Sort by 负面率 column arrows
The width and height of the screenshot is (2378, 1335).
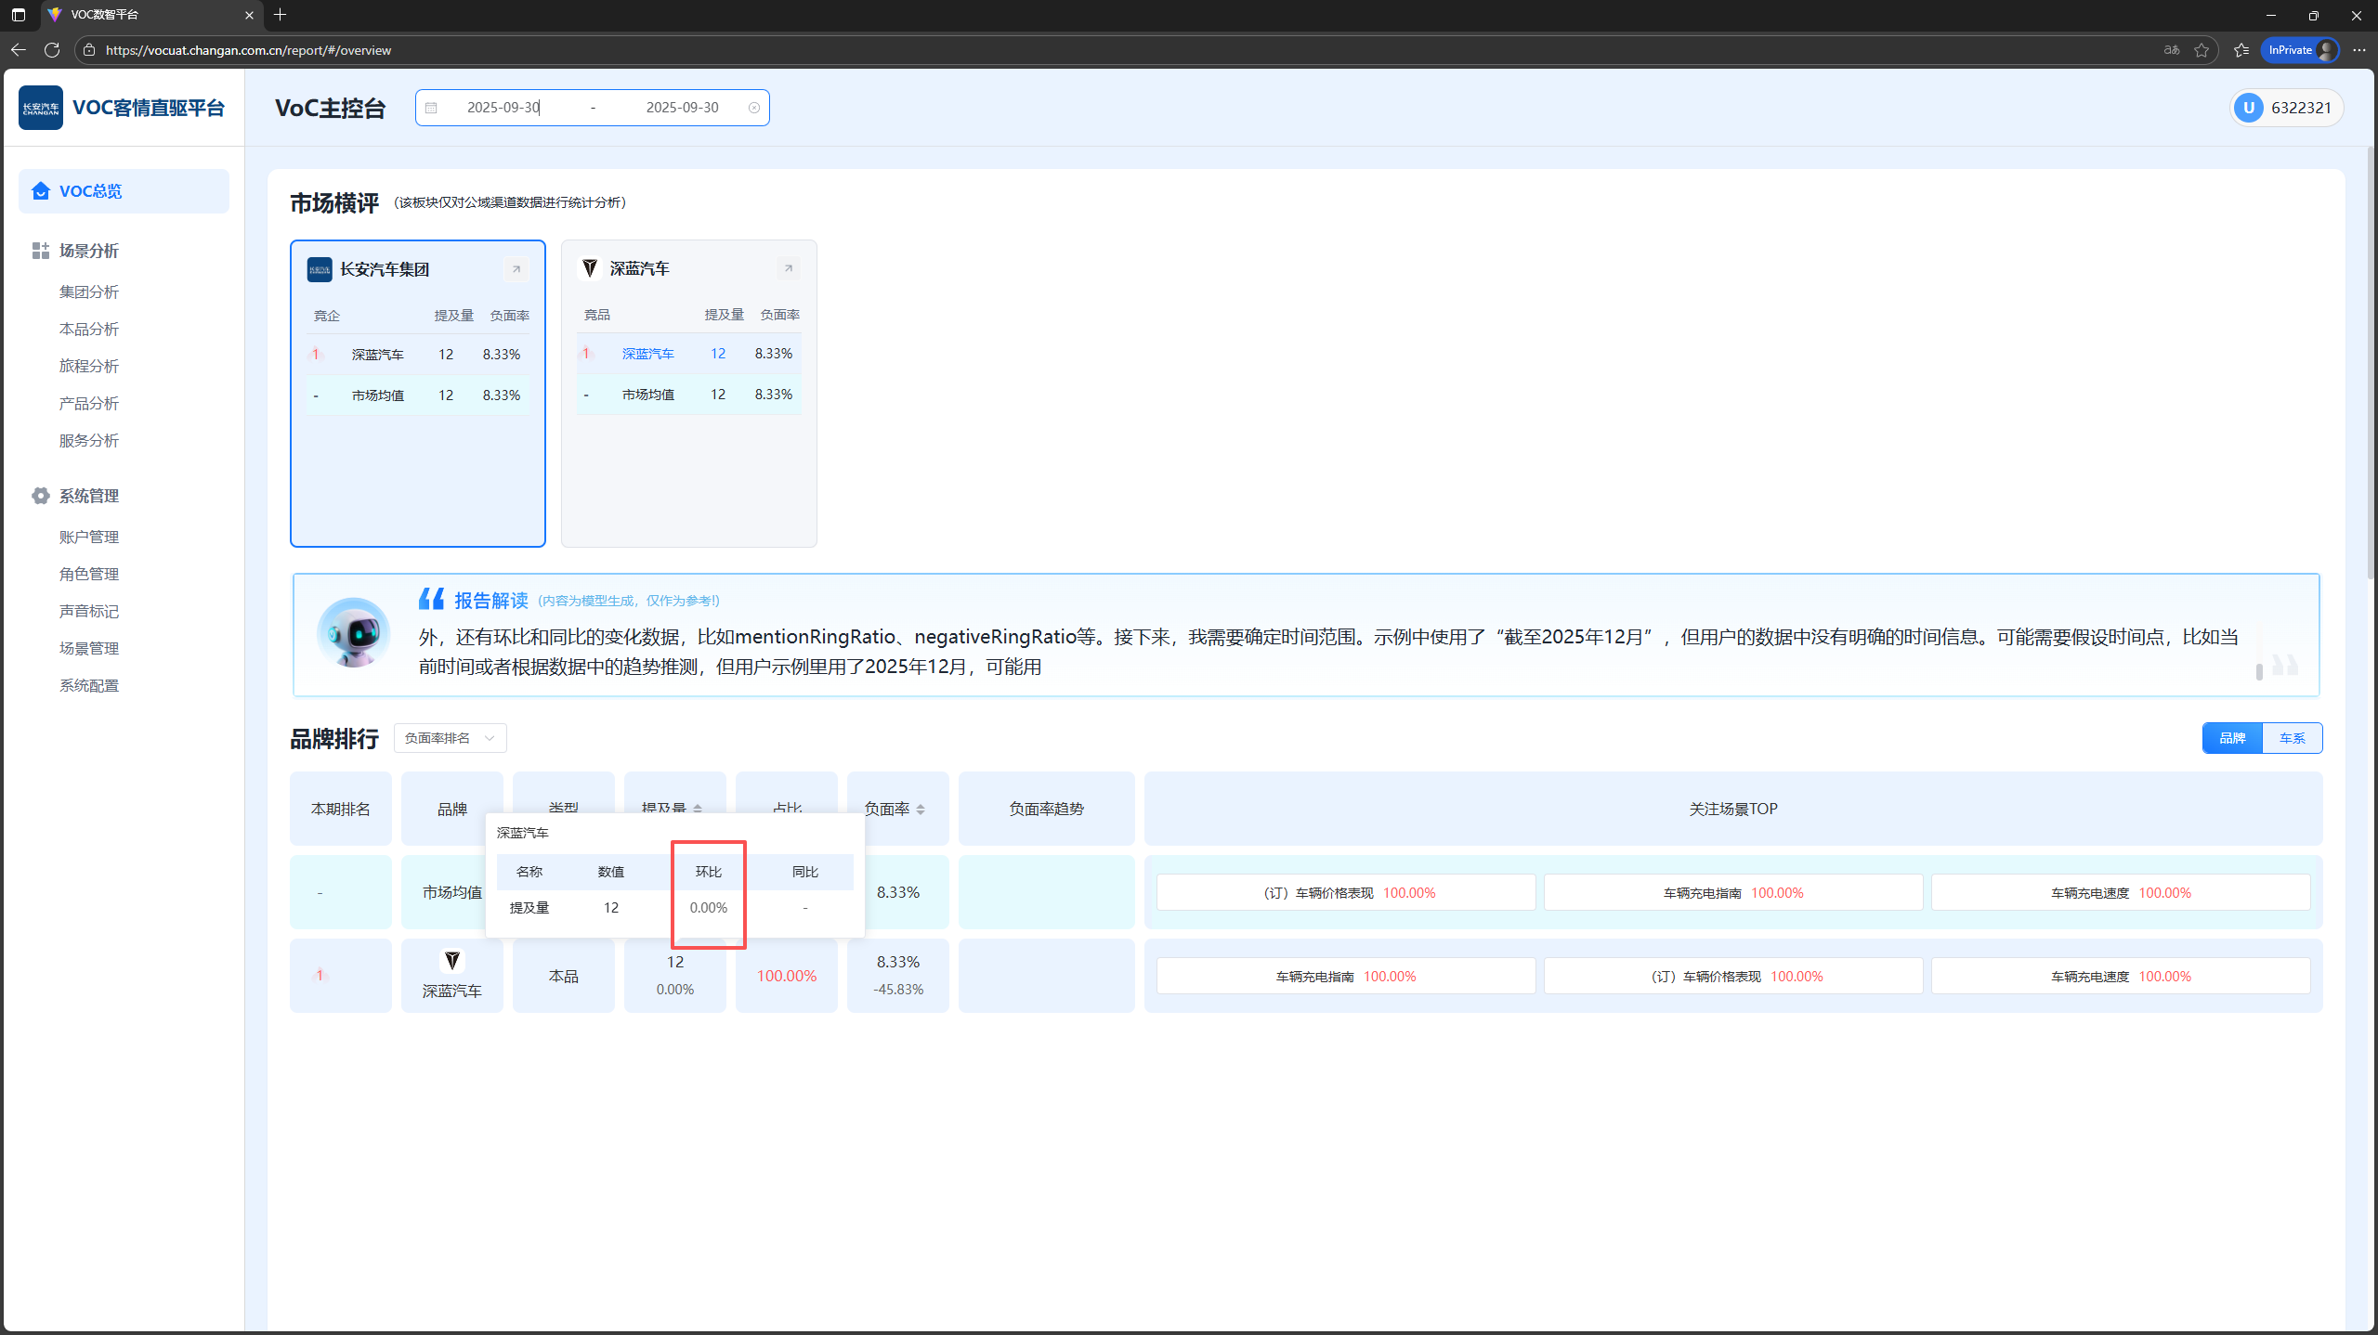[921, 810]
